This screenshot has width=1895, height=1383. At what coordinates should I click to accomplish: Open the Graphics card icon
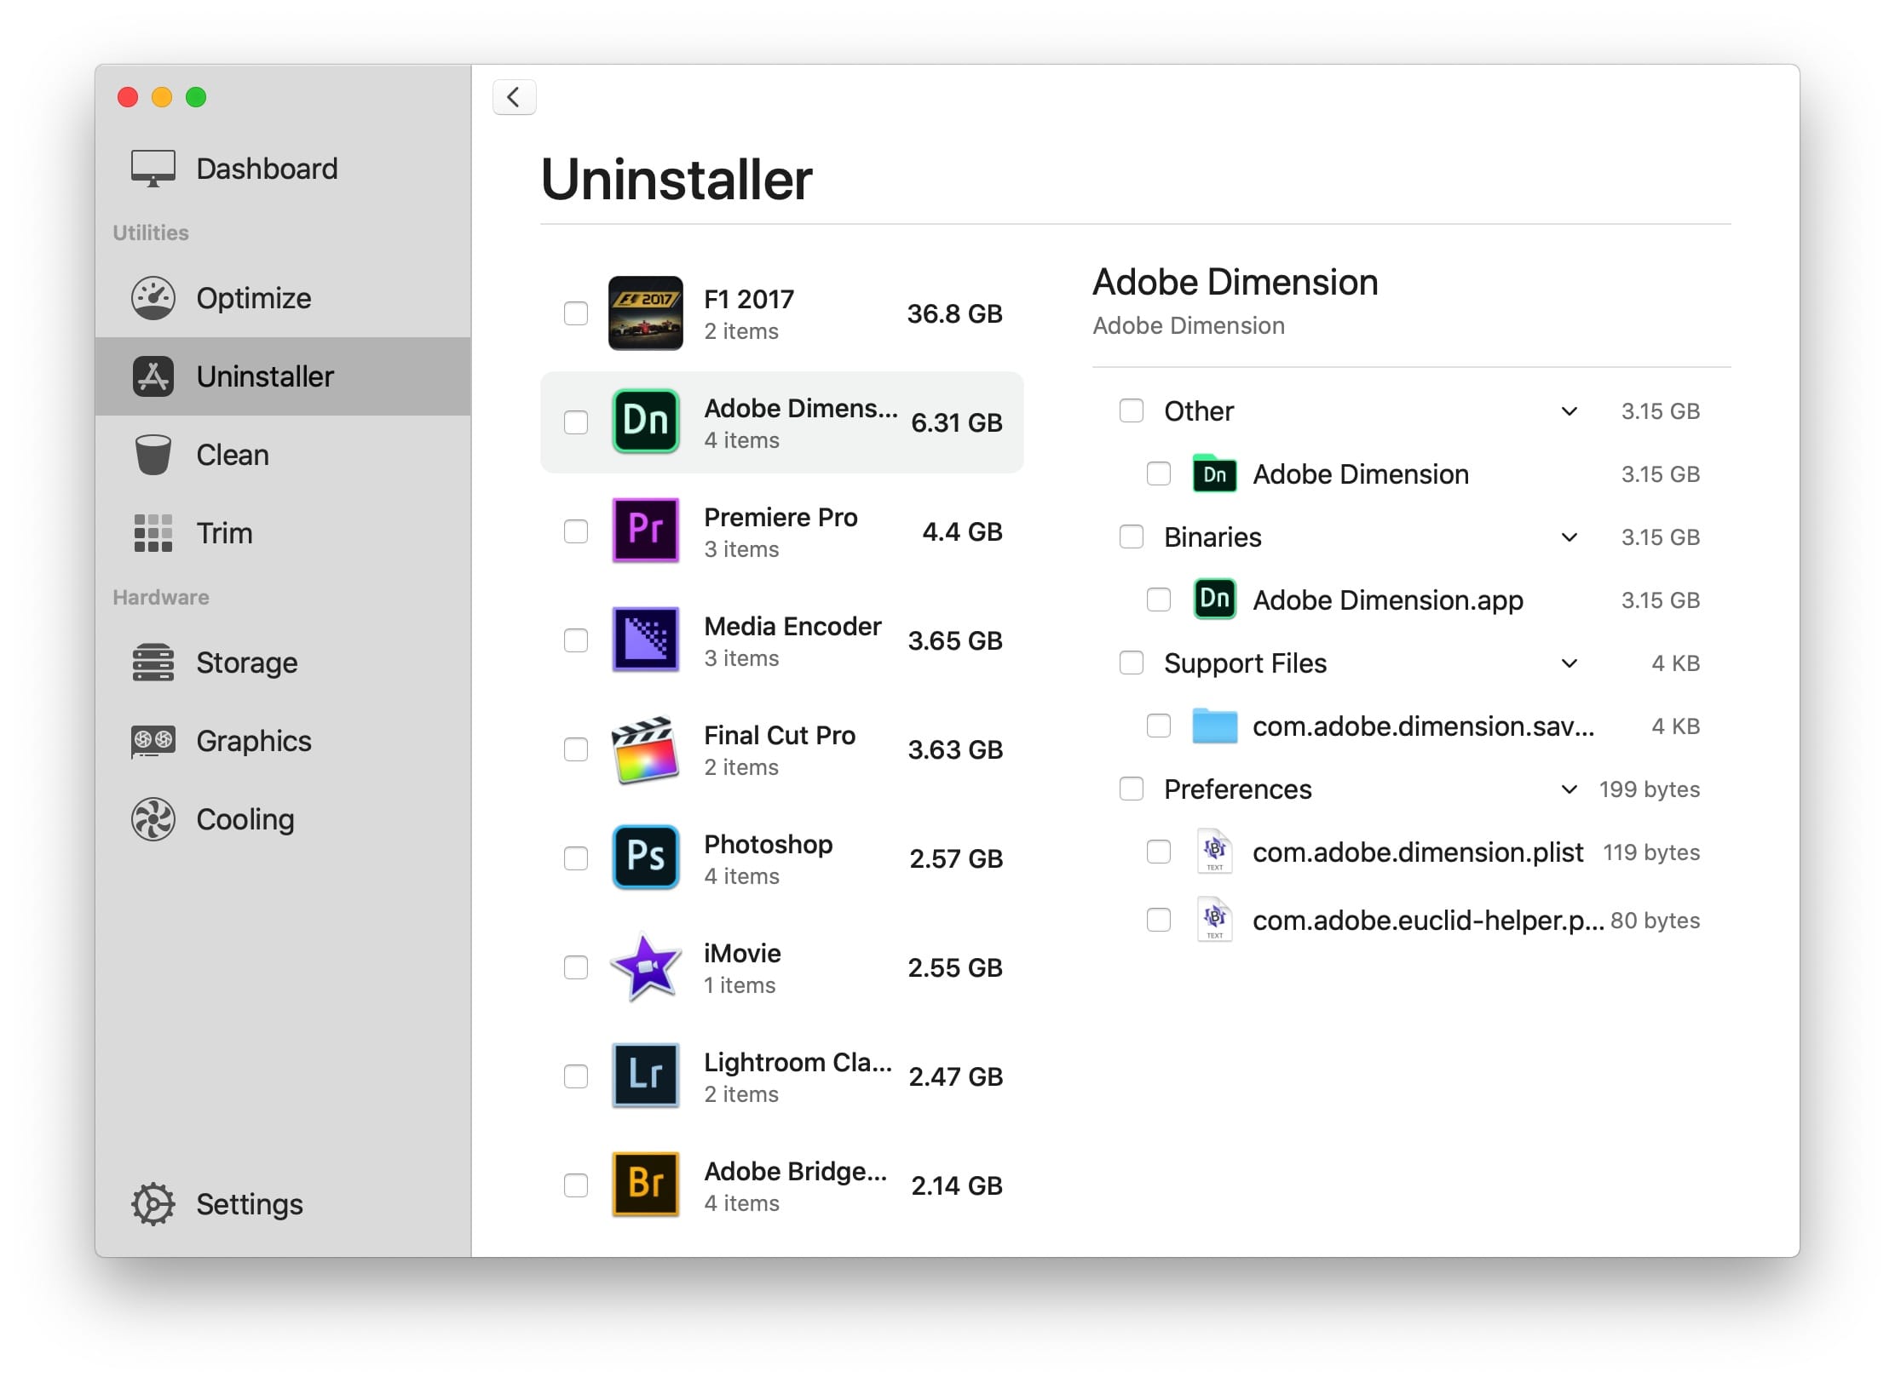pyautogui.click(x=153, y=741)
